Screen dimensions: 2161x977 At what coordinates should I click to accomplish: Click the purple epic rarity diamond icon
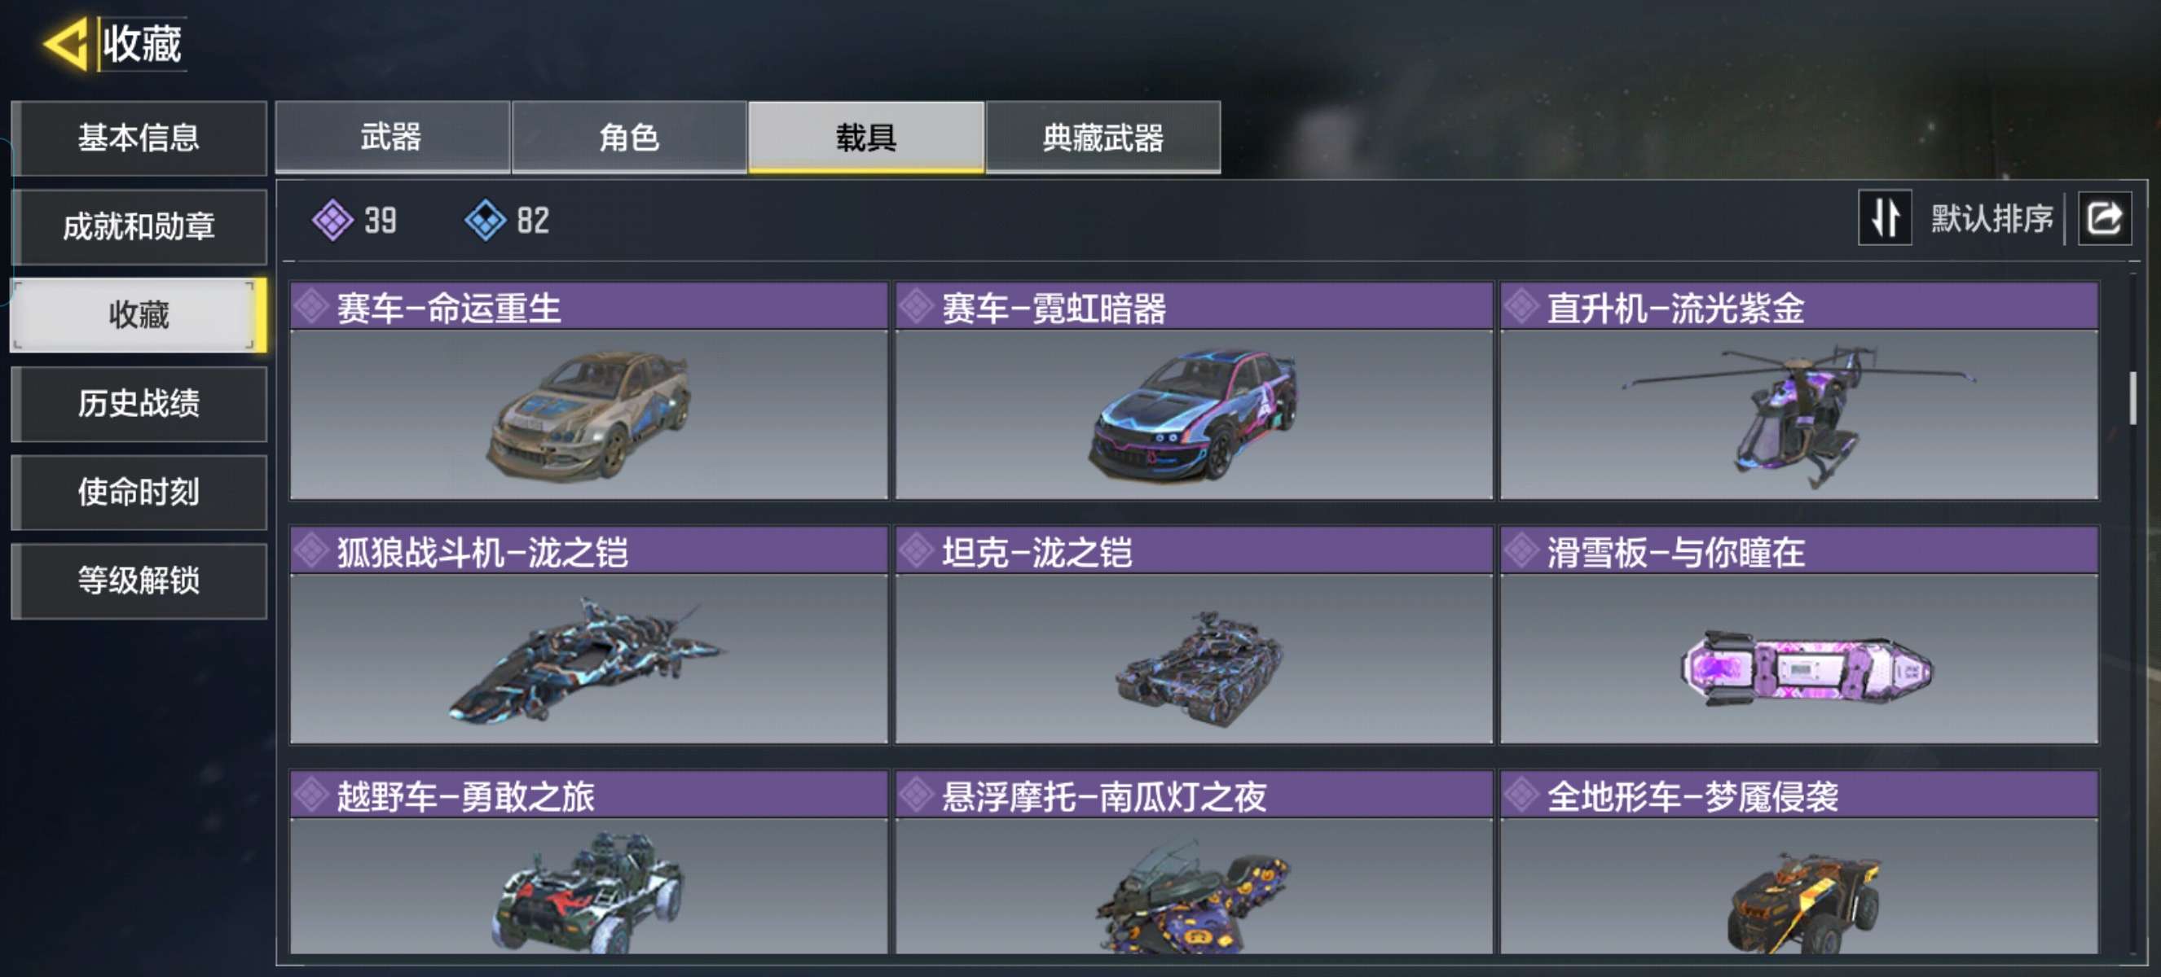pyautogui.click(x=332, y=221)
